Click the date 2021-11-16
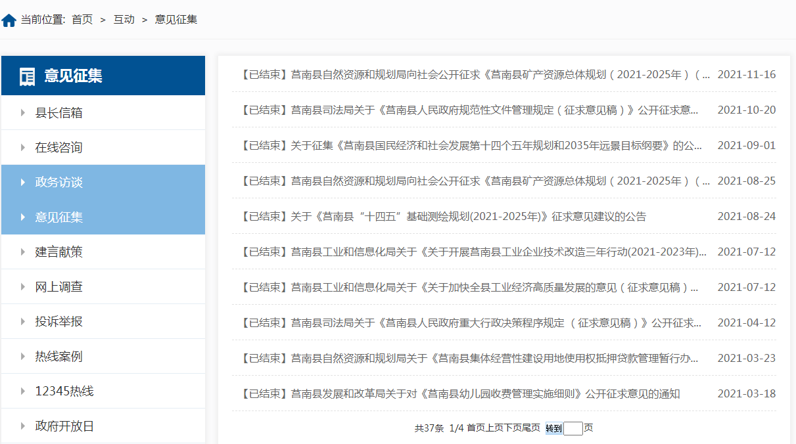 (746, 74)
